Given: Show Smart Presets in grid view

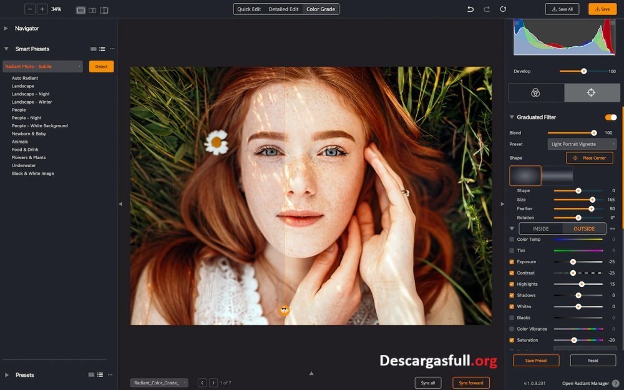Looking at the screenshot, I should tap(93, 49).
